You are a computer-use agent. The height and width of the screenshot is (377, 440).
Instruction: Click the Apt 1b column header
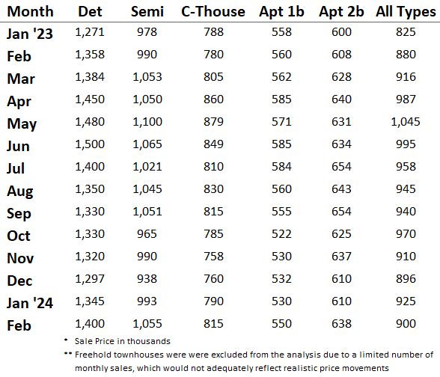tap(281, 12)
